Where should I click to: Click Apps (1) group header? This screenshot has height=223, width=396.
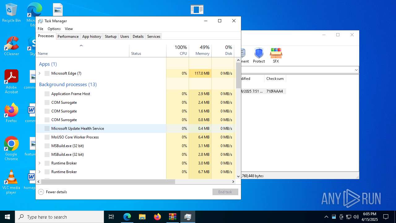pos(48,64)
